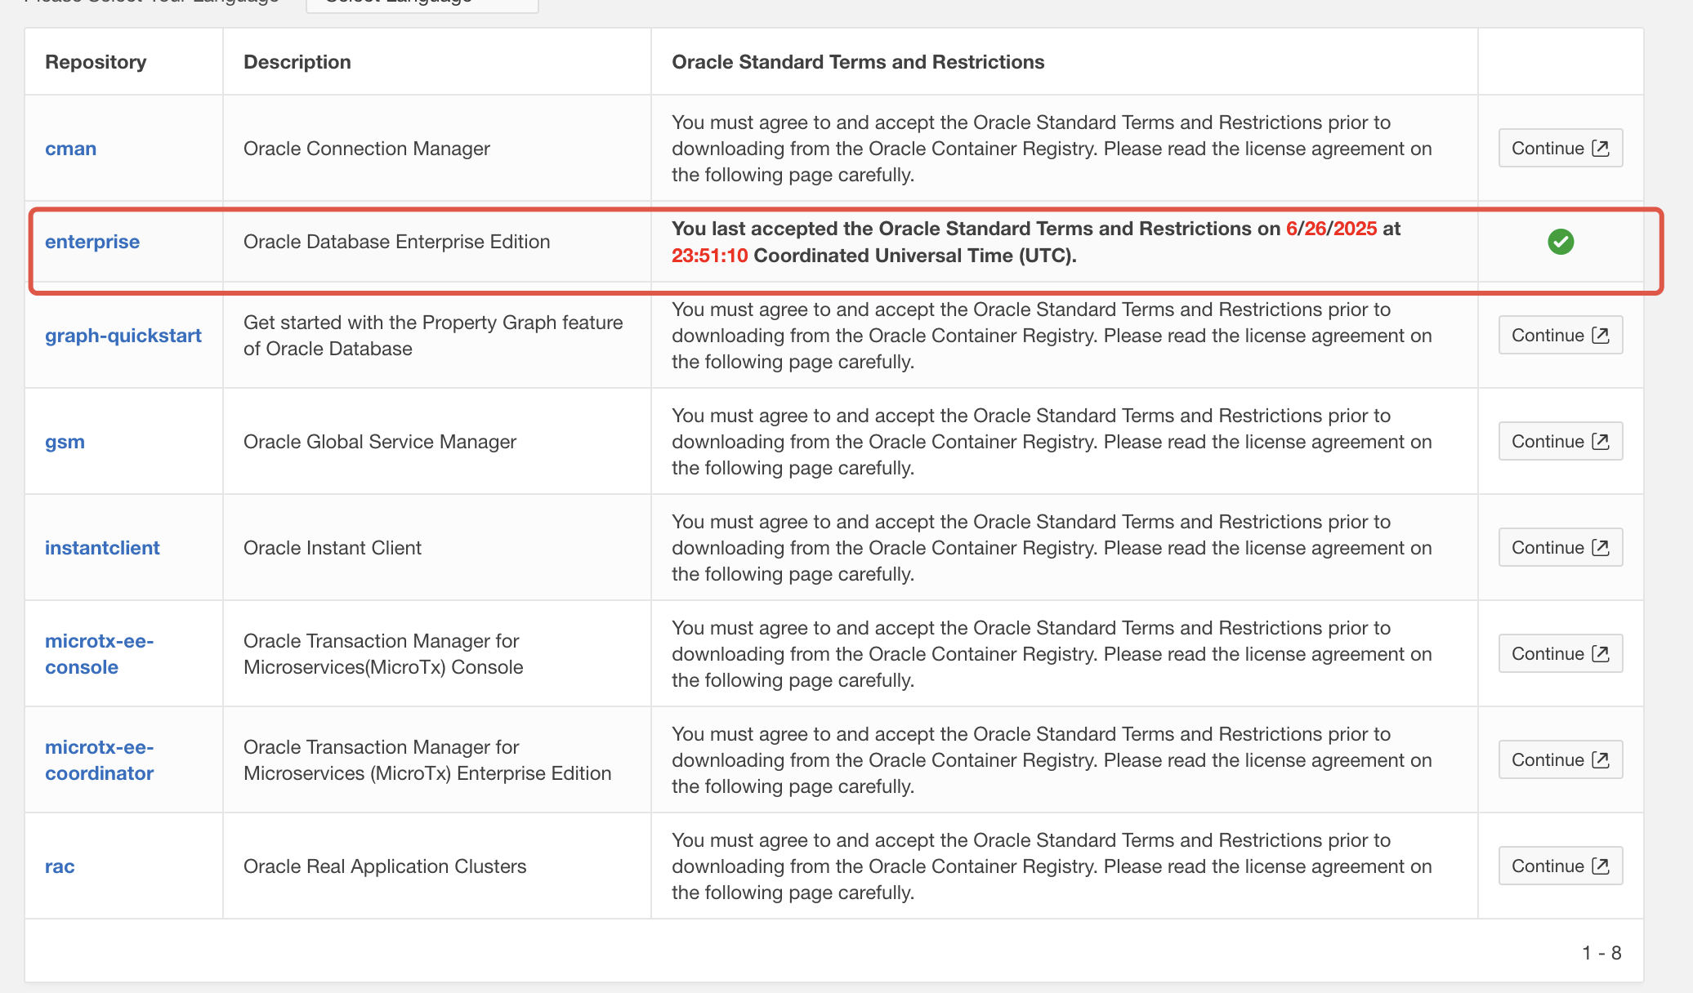Open the graph-quickstart repository link

click(x=123, y=336)
